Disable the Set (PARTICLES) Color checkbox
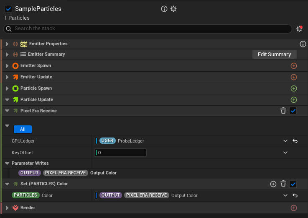Image resolution: width=308 pixels, height=218 pixels. coord(293,184)
